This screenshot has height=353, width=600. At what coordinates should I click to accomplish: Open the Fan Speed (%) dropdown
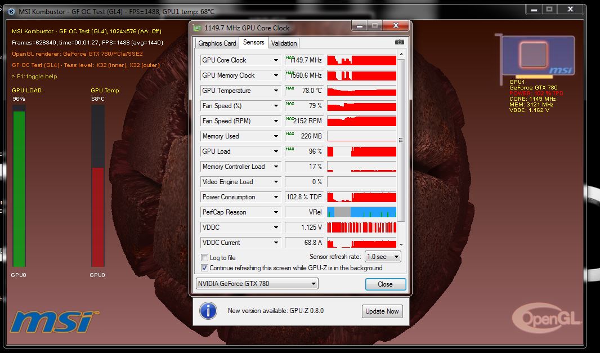[x=275, y=106]
